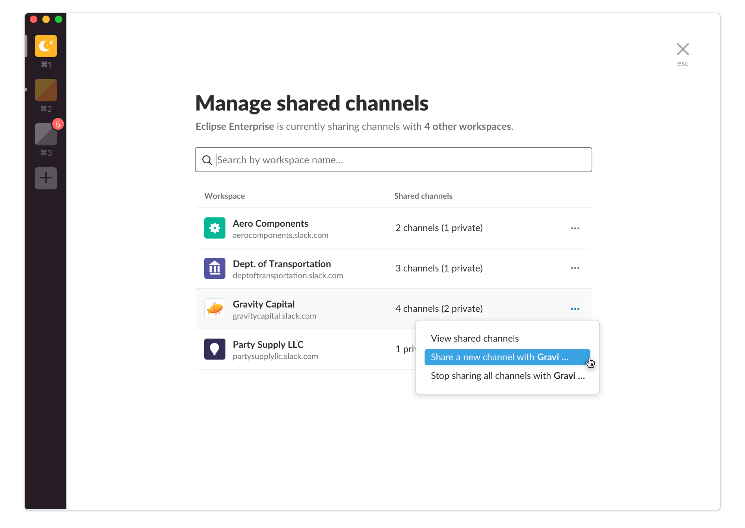Click Dept. of Transportation workspace name
Screen dimensions: 745x528
pos(282,264)
